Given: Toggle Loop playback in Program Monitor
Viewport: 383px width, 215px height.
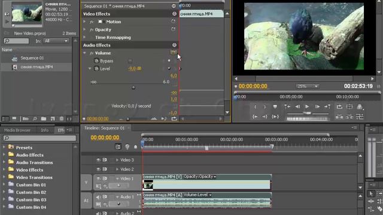Looking at the screenshot, I should pos(339,107).
